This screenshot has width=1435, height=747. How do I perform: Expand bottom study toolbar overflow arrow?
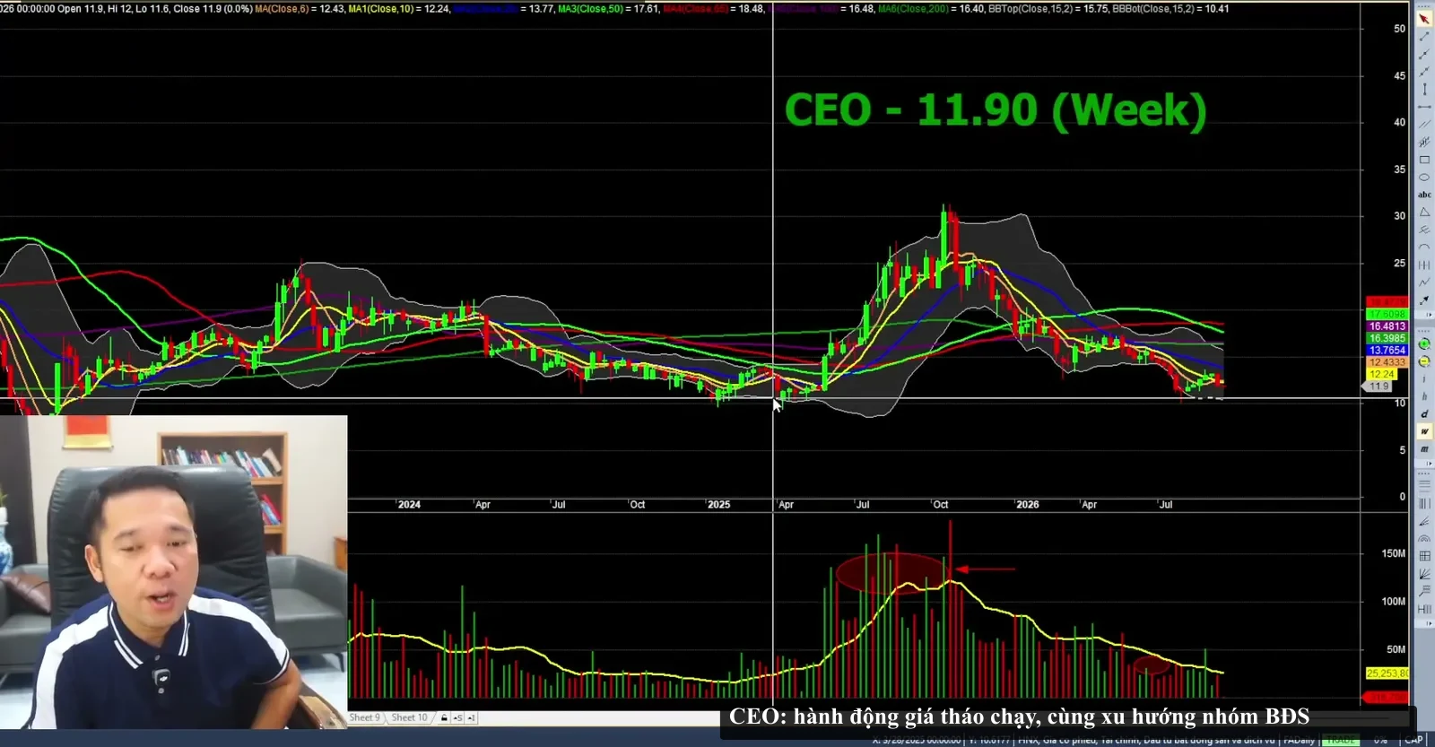(x=1425, y=622)
